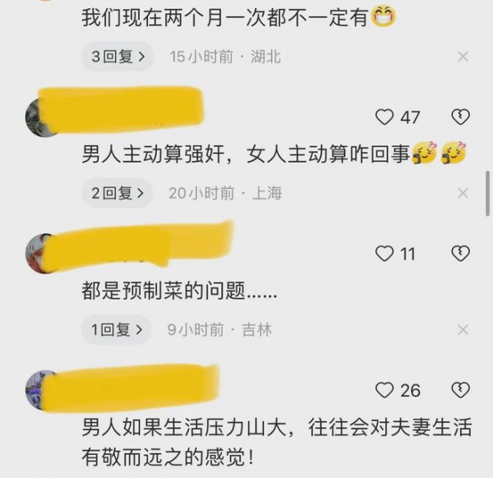493x478 pixels.
Task: Tap broken heart on the 11-likes comment
Action: coord(461,253)
